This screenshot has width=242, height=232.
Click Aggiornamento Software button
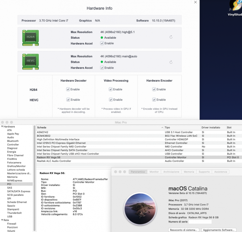(x=219, y=230)
